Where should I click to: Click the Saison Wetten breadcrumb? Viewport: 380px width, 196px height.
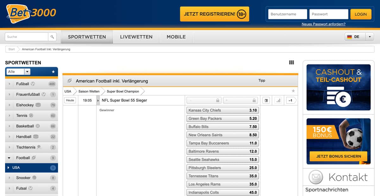[x=89, y=91]
